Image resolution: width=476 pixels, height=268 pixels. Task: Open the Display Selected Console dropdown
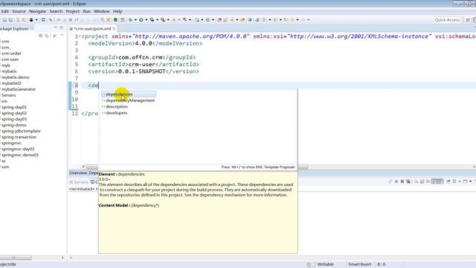[460, 182]
